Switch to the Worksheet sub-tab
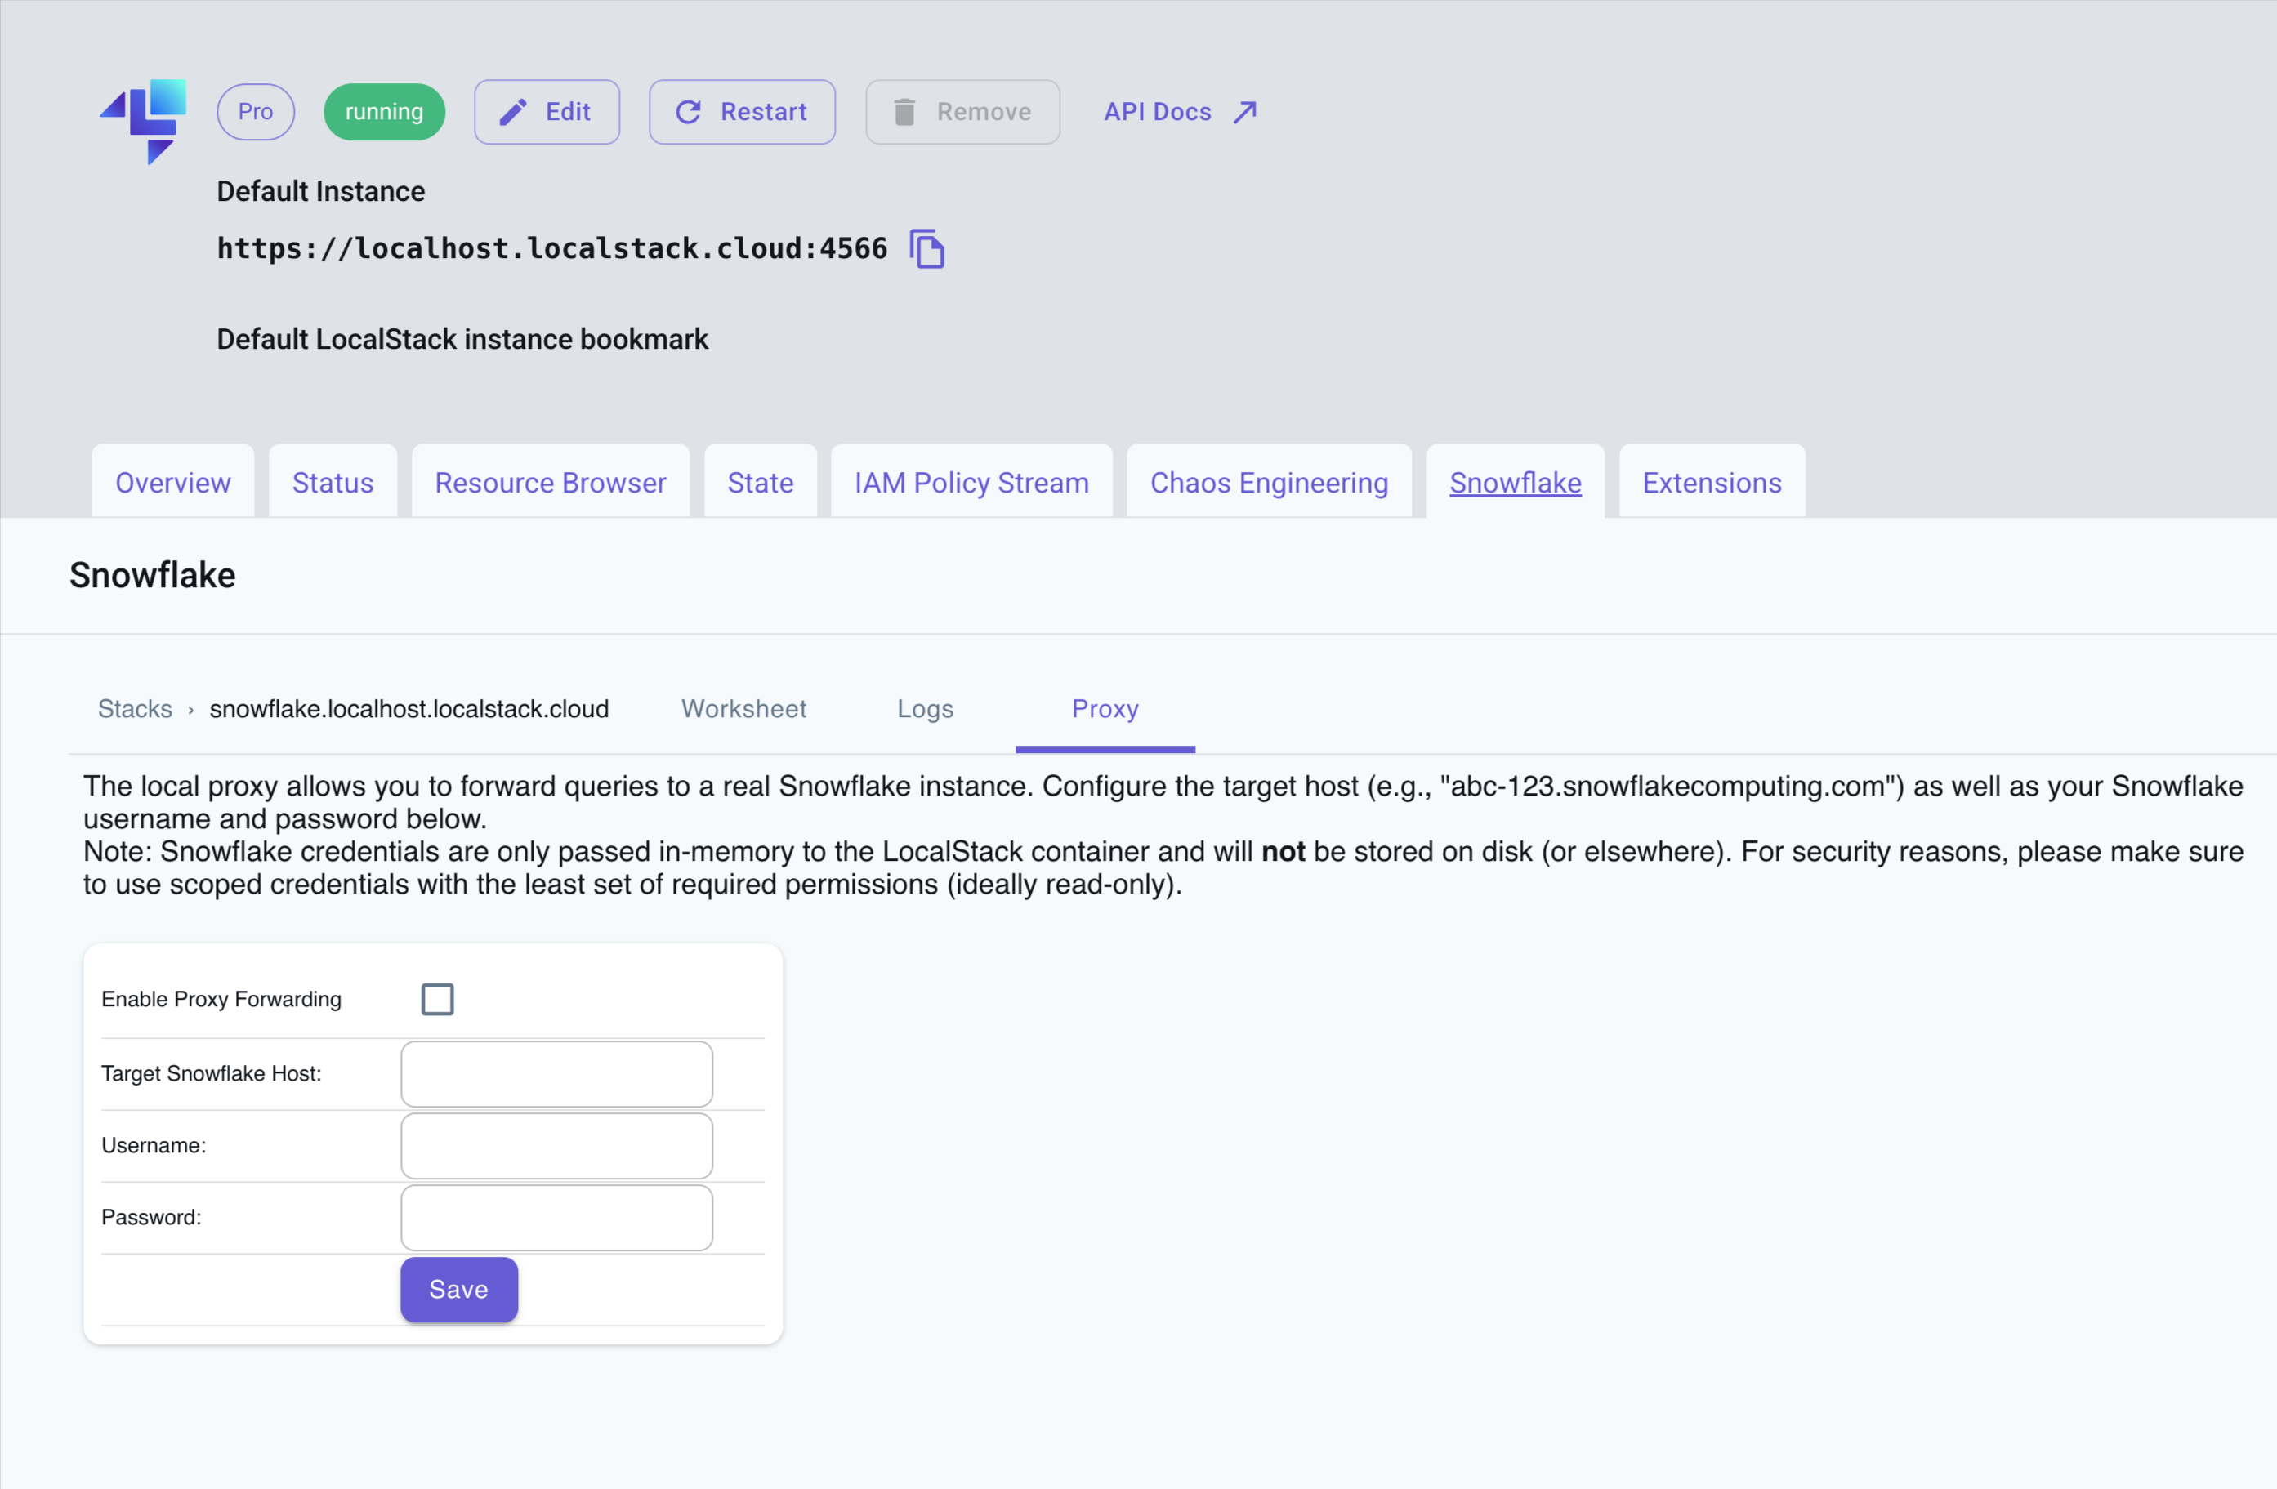 [x=743, y=709]
